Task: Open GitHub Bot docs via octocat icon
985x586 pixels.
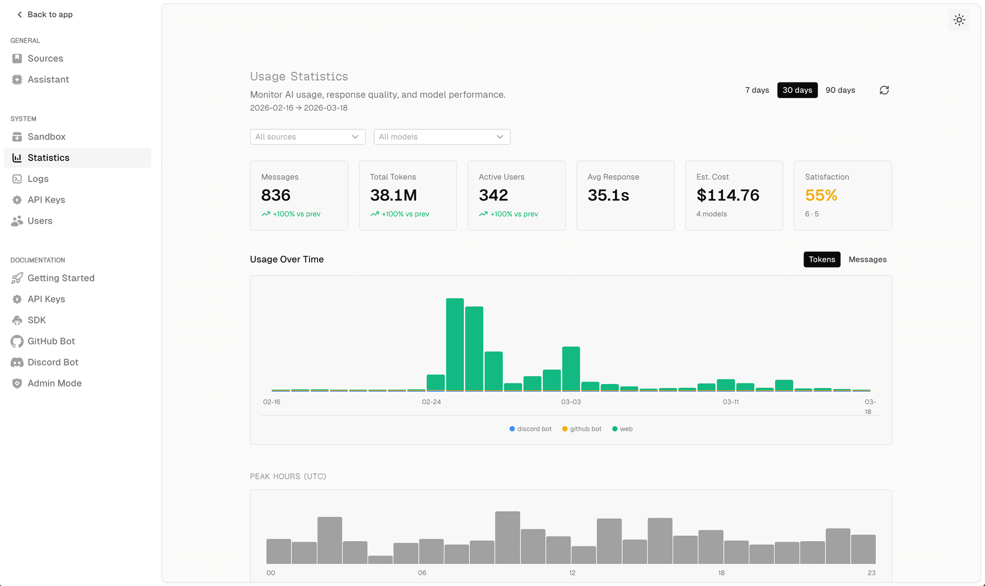Action: pos(17,341)
